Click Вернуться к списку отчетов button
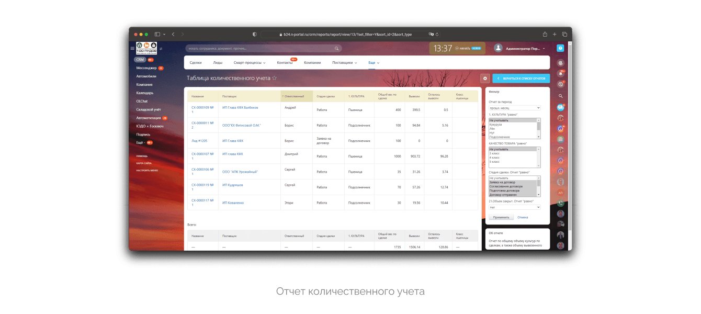Viewport: 701px width, 314px height. click(x=521, y=78)
